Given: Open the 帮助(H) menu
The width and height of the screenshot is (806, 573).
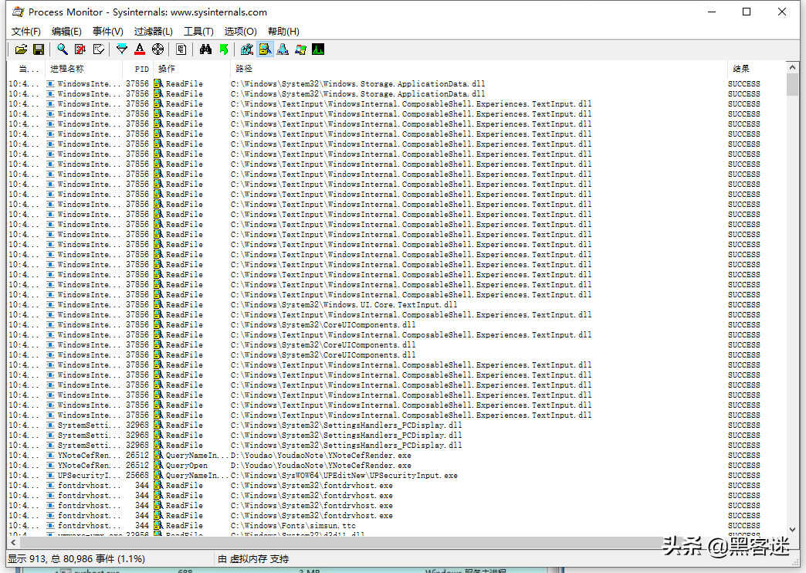Looking at the screenshot, I should (x=284, y=32).
